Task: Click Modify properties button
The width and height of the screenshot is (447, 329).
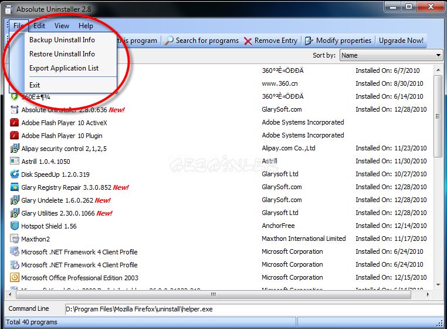Action: (338, 41)
